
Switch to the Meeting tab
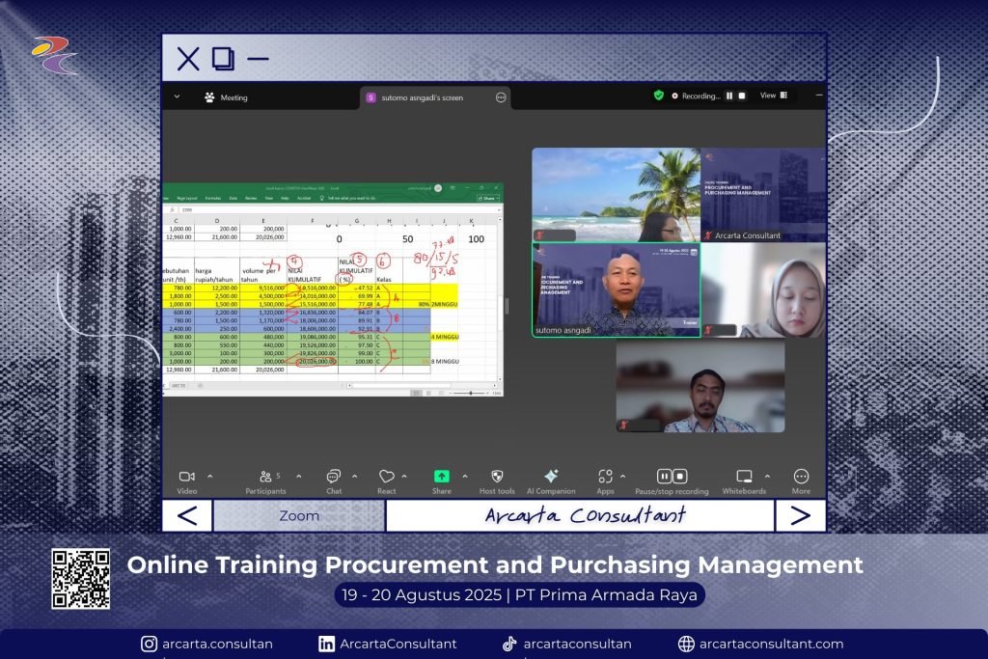click(226, 97)
